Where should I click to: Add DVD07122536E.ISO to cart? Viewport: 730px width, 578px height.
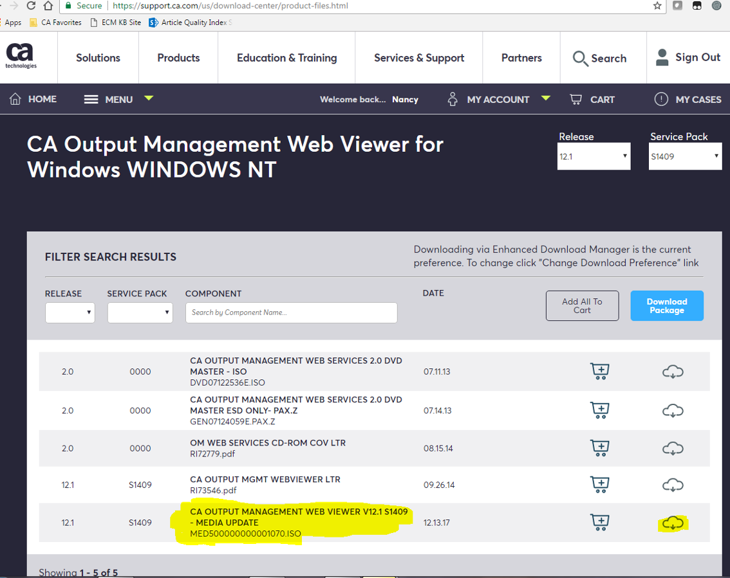click(600, 371)
